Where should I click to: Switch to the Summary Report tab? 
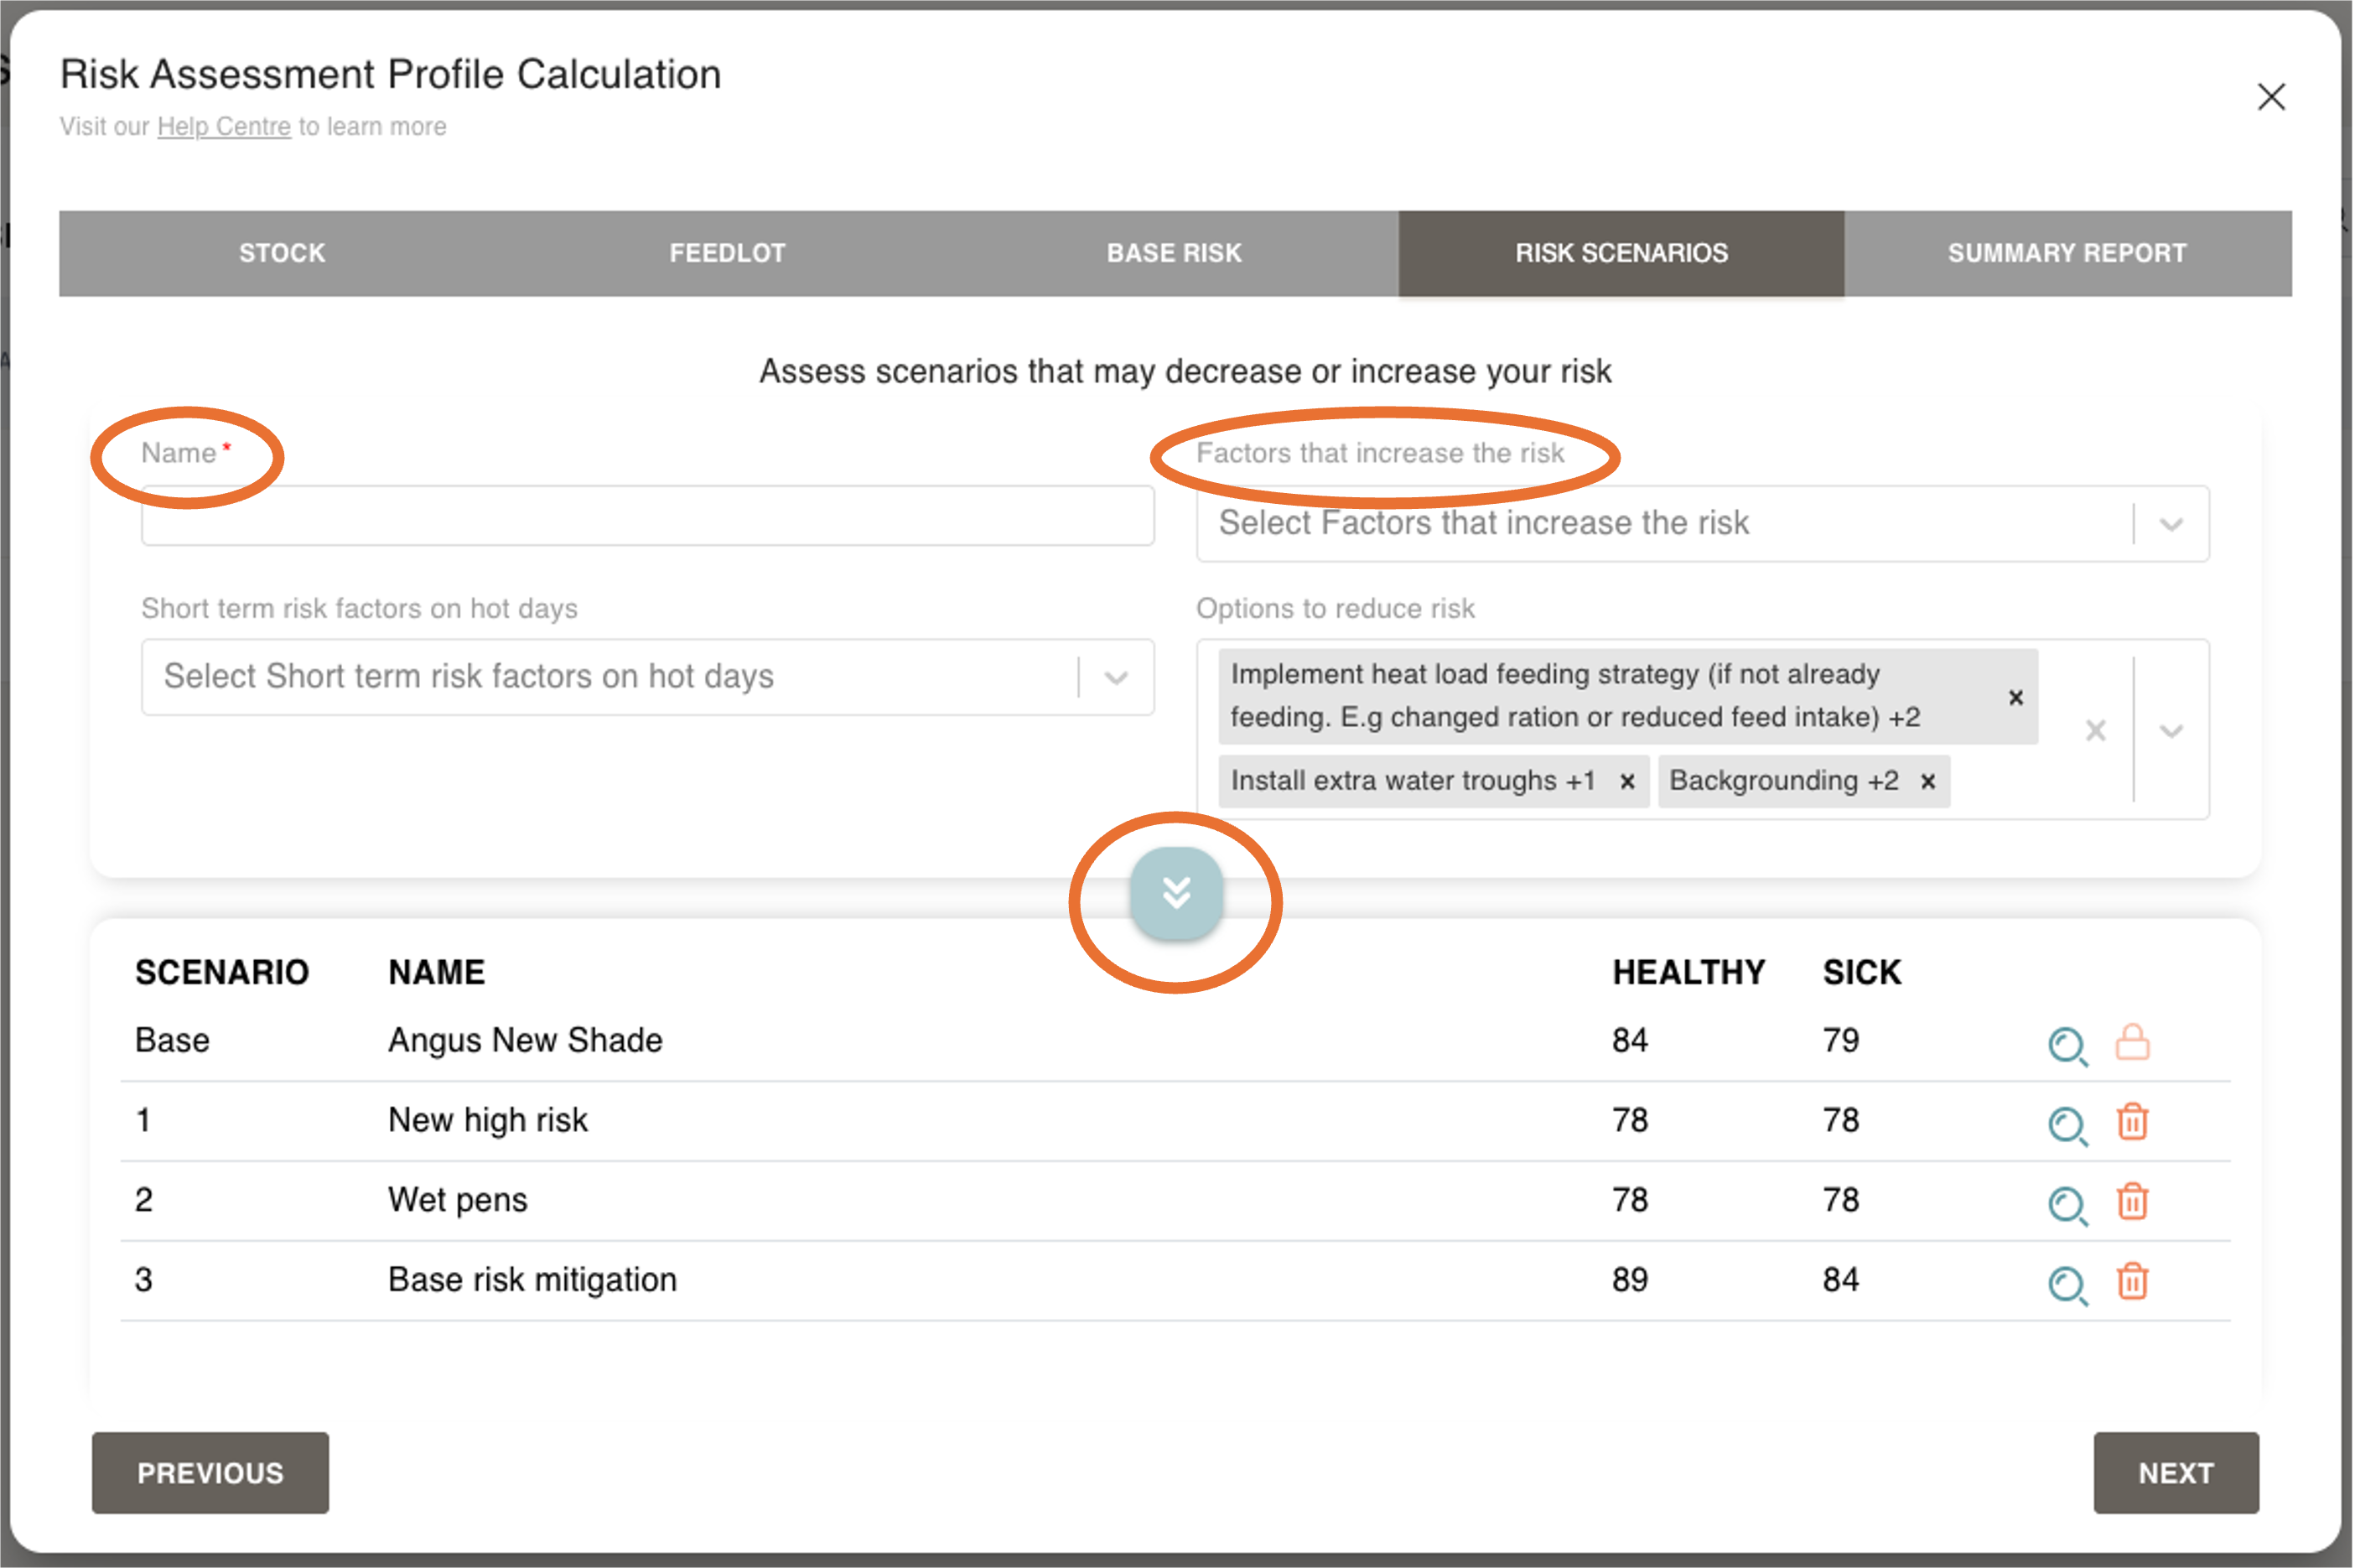2066,253
